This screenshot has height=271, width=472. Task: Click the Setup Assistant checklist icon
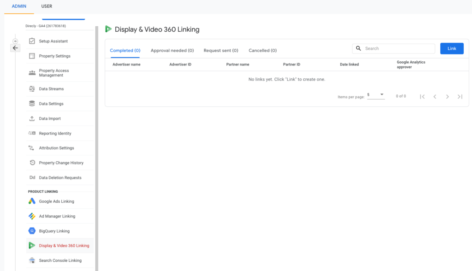tap(32, 41)
